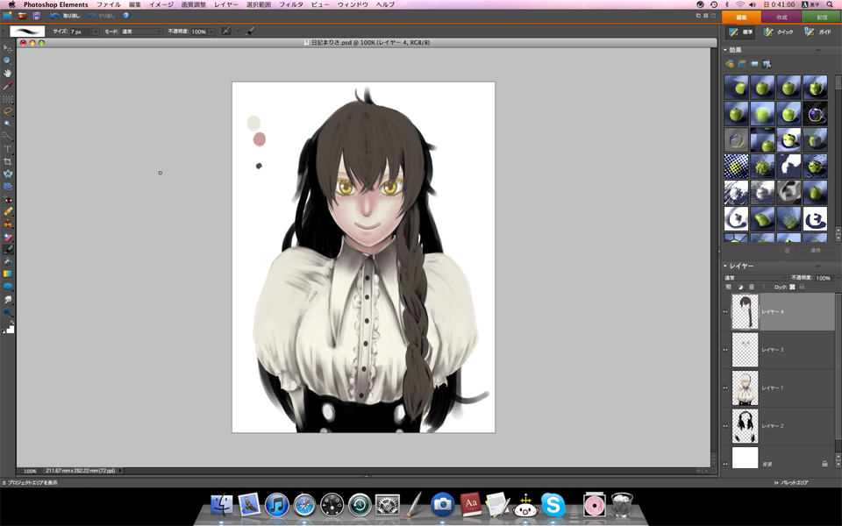Select the レイヤー 3 thumbnail

[746, 350]
